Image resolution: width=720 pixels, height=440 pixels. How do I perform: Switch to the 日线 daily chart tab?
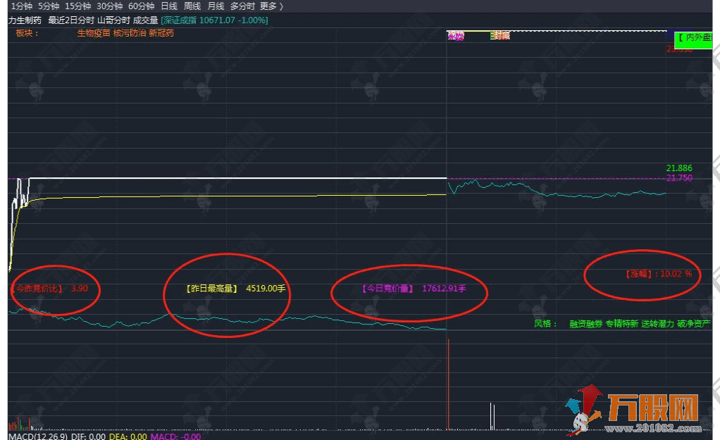tap(171, 6)
